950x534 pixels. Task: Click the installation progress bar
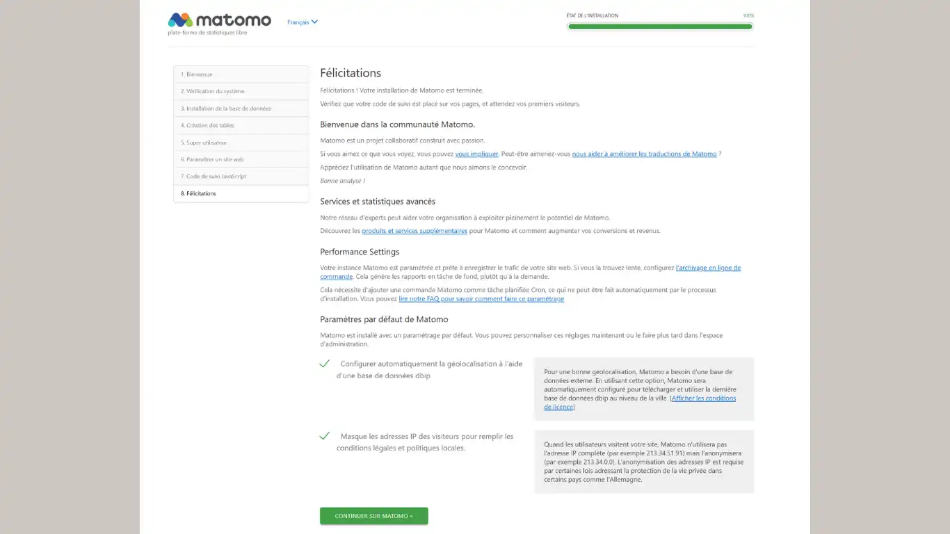659,26
